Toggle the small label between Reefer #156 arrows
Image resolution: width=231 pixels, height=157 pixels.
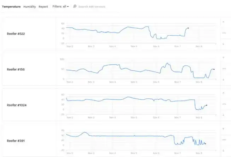click(223, 69)
